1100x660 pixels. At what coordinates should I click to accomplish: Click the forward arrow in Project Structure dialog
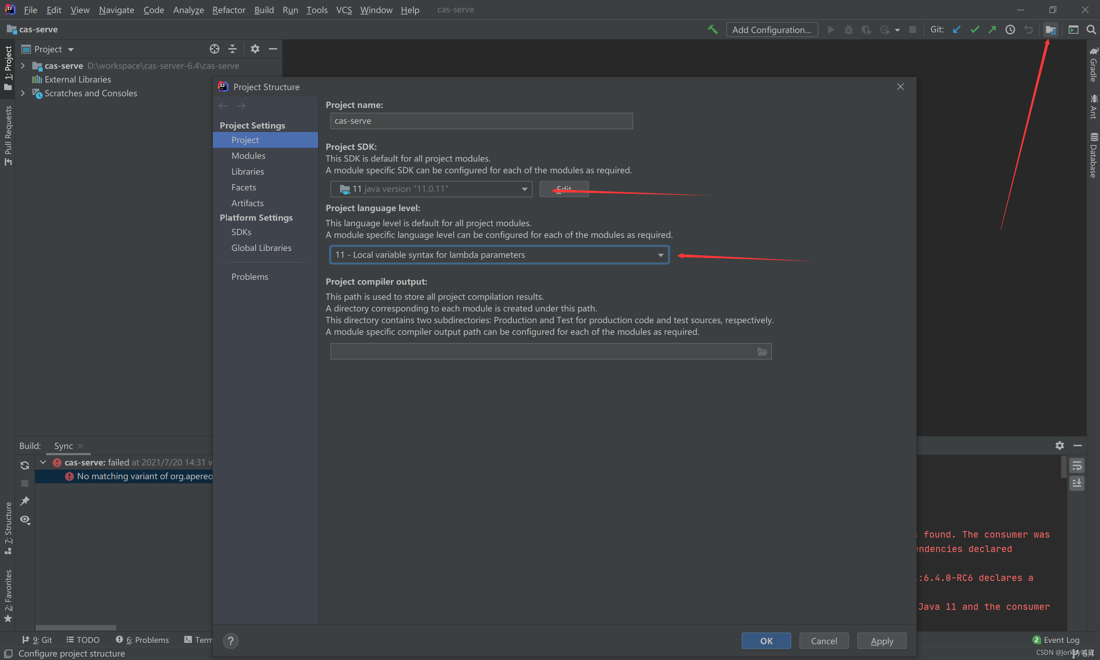pyautogui.click(x=241, y=106)
